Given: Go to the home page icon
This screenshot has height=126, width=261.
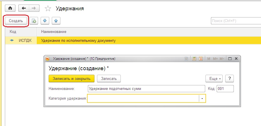Looking at the screenshot, I should pos(10,8).
